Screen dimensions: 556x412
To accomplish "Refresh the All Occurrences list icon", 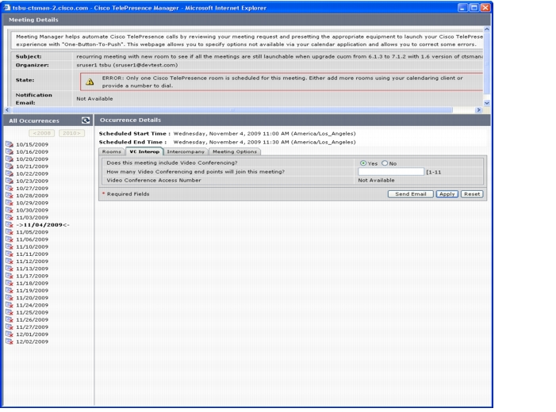I will point(86,120).
